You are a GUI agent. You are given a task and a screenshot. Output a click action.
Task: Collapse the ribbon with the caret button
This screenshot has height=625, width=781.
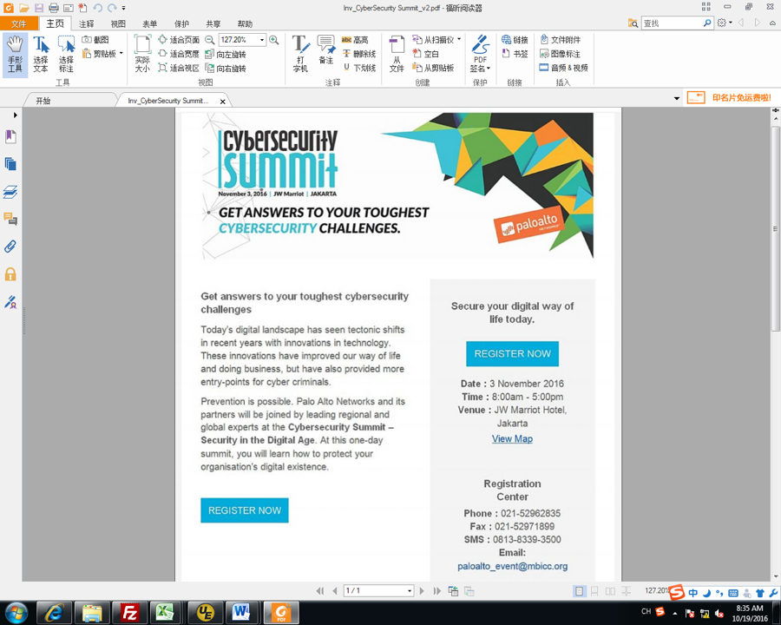coord(772,23)
